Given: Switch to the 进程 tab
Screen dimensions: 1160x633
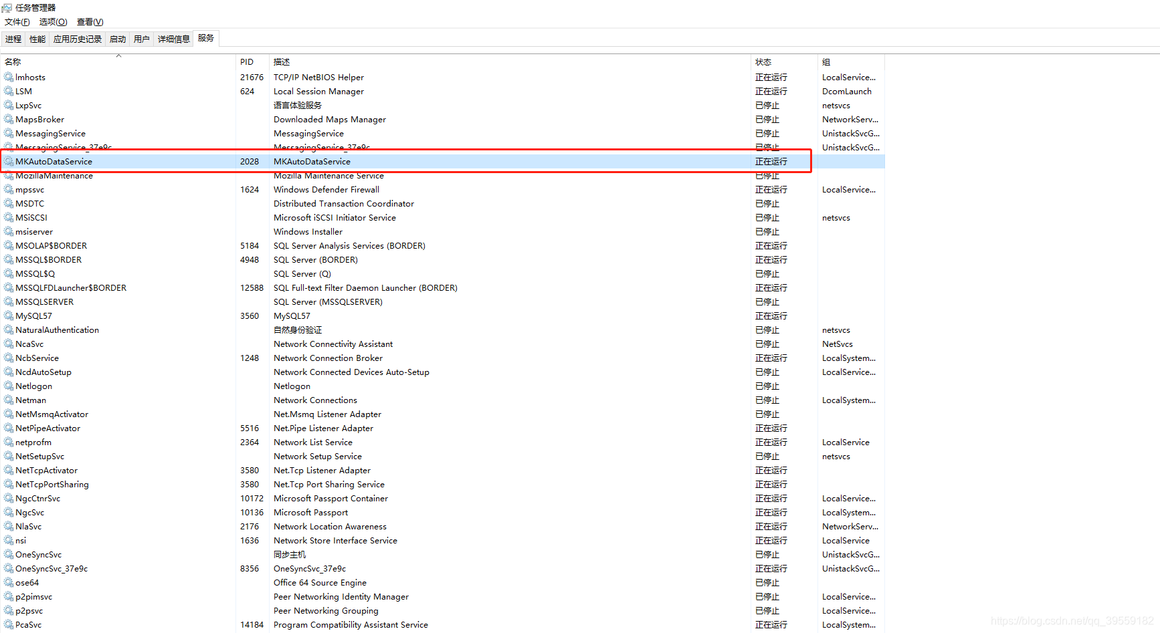Looking at the screenshot, I should click(x=13, y=39).
